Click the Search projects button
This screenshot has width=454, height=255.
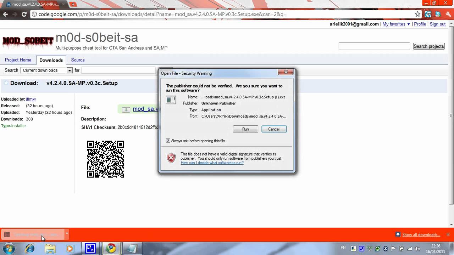coord(428,46)
